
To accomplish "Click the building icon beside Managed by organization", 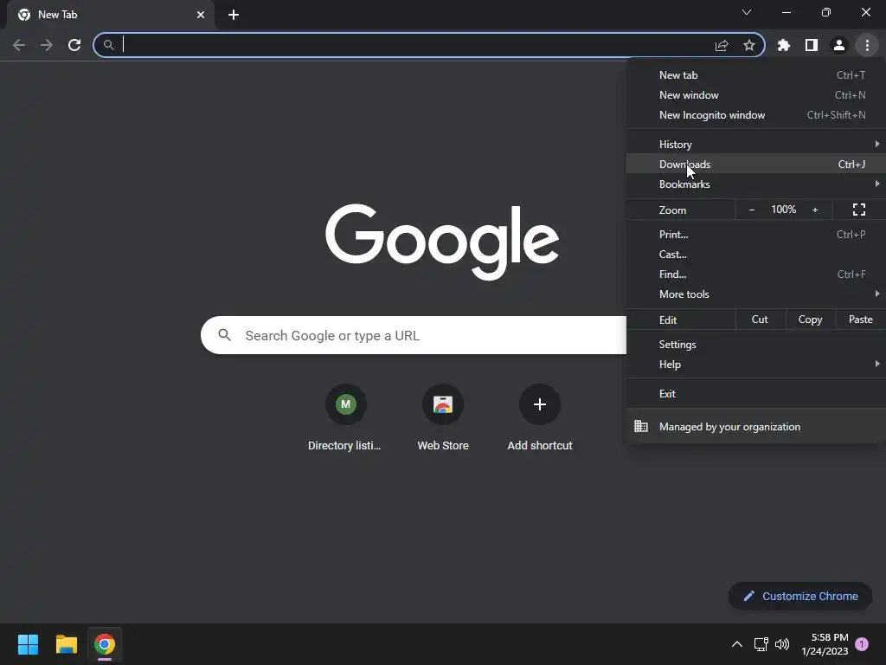I will 641,426.
